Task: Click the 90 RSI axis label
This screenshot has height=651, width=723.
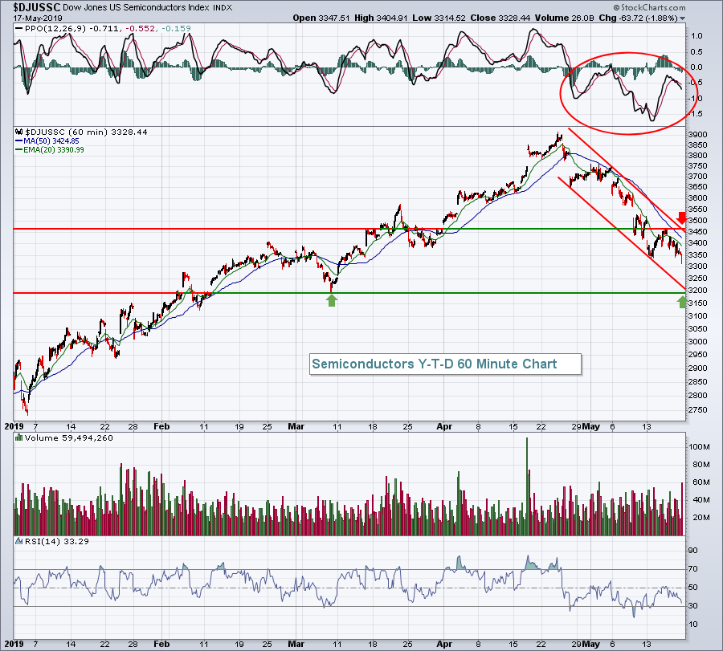Action: 693,551
